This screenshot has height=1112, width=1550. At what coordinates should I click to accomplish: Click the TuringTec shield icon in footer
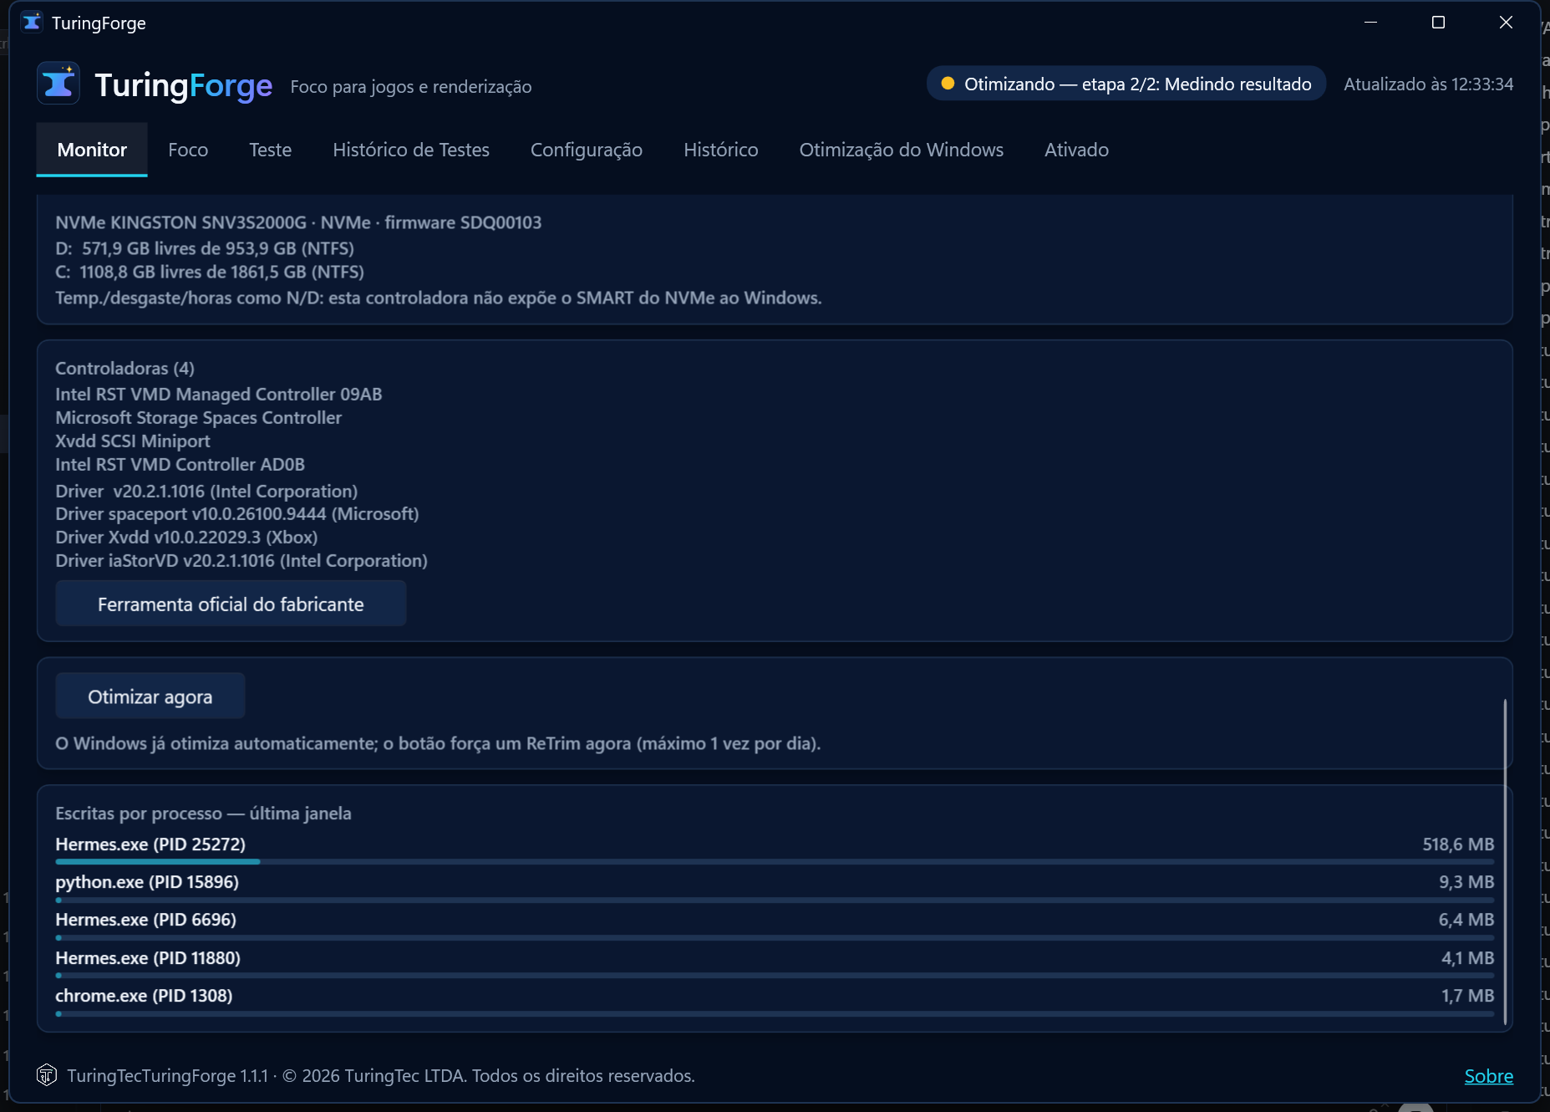point(47,1075)
